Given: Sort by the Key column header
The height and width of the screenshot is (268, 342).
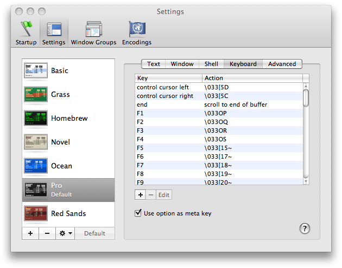Looking at the screenshot, I should (168, 78).
